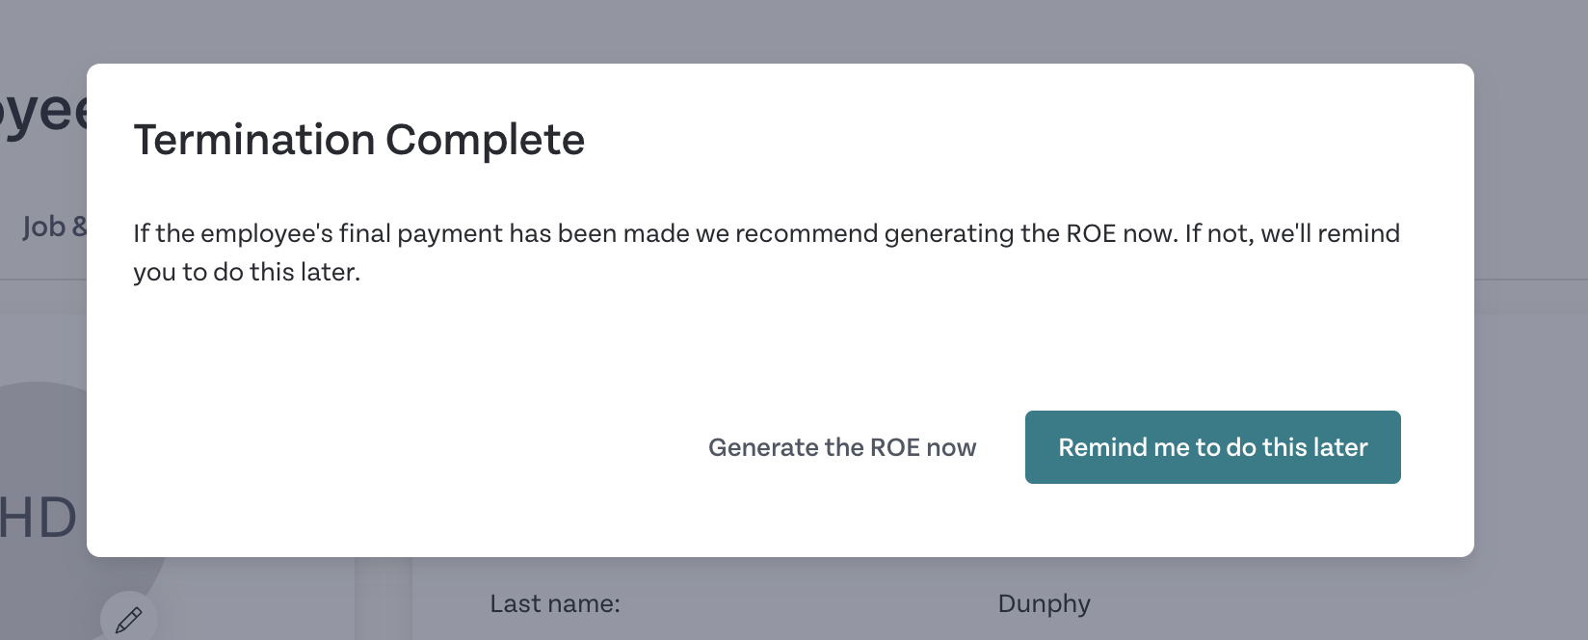The height and width of the screenshot is (640, 1588).
Task: Click the pencil edit icon on avatar
Action: [x=128, y=619]
